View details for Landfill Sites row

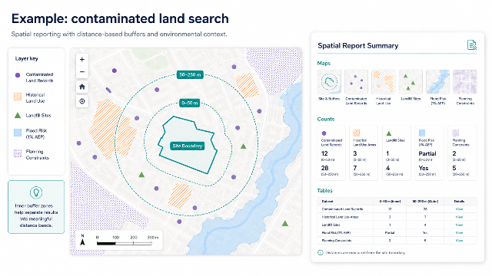click(459, 225)
